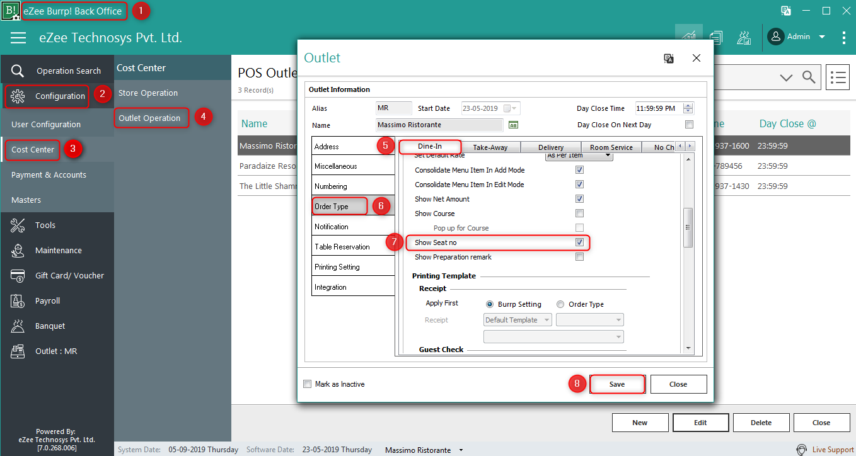Image resolution: width=856 pixels, height=456 pixels.
Task: Switch to the Dine-In tab
Action: [429, 147]
